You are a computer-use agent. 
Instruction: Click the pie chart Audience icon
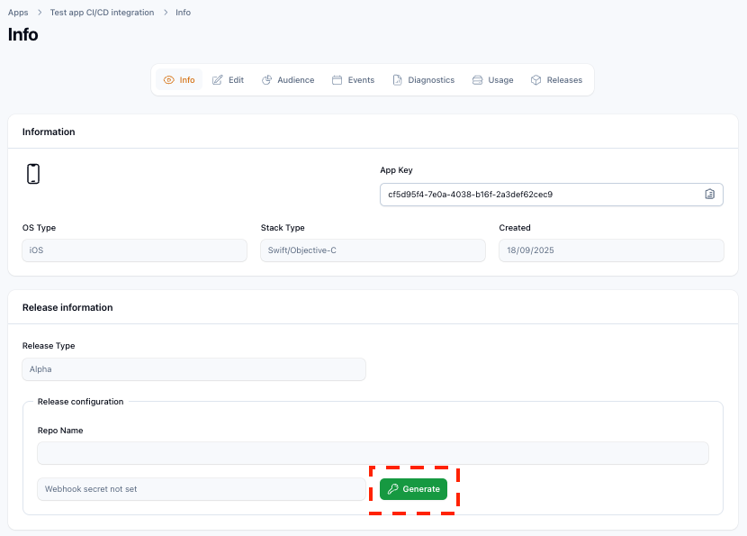(266, 80)
